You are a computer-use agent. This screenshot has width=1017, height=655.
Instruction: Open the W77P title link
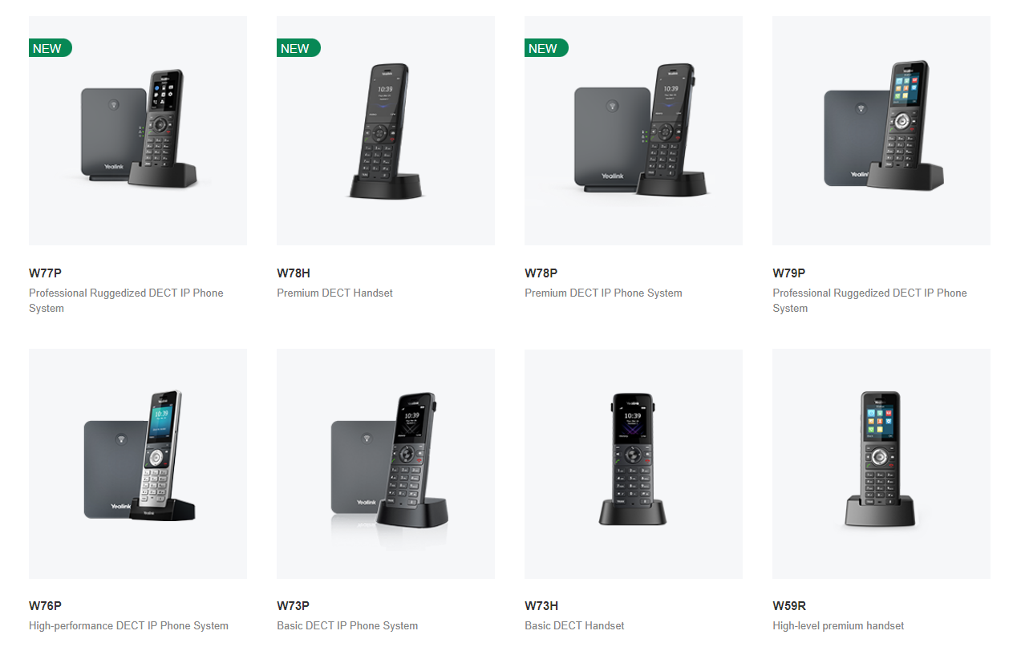tap(45, 273)
